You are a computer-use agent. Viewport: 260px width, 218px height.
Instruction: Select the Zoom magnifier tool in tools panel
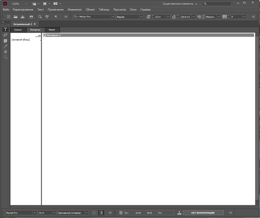5,57
